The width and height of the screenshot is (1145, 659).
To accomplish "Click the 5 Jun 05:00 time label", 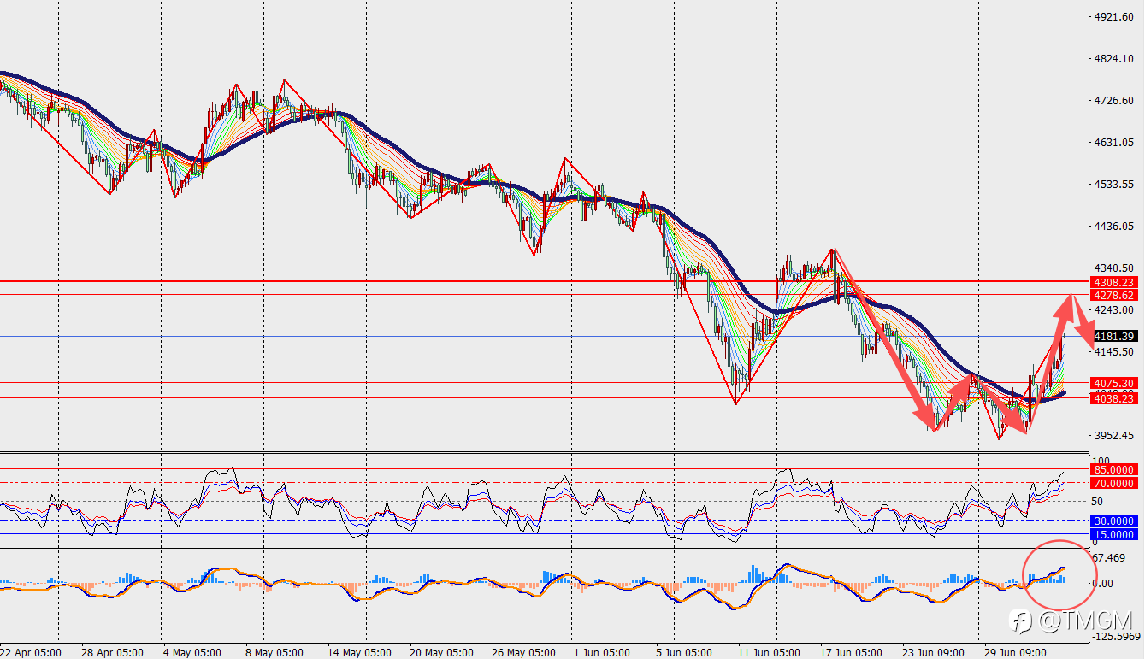I will (684, 652).
